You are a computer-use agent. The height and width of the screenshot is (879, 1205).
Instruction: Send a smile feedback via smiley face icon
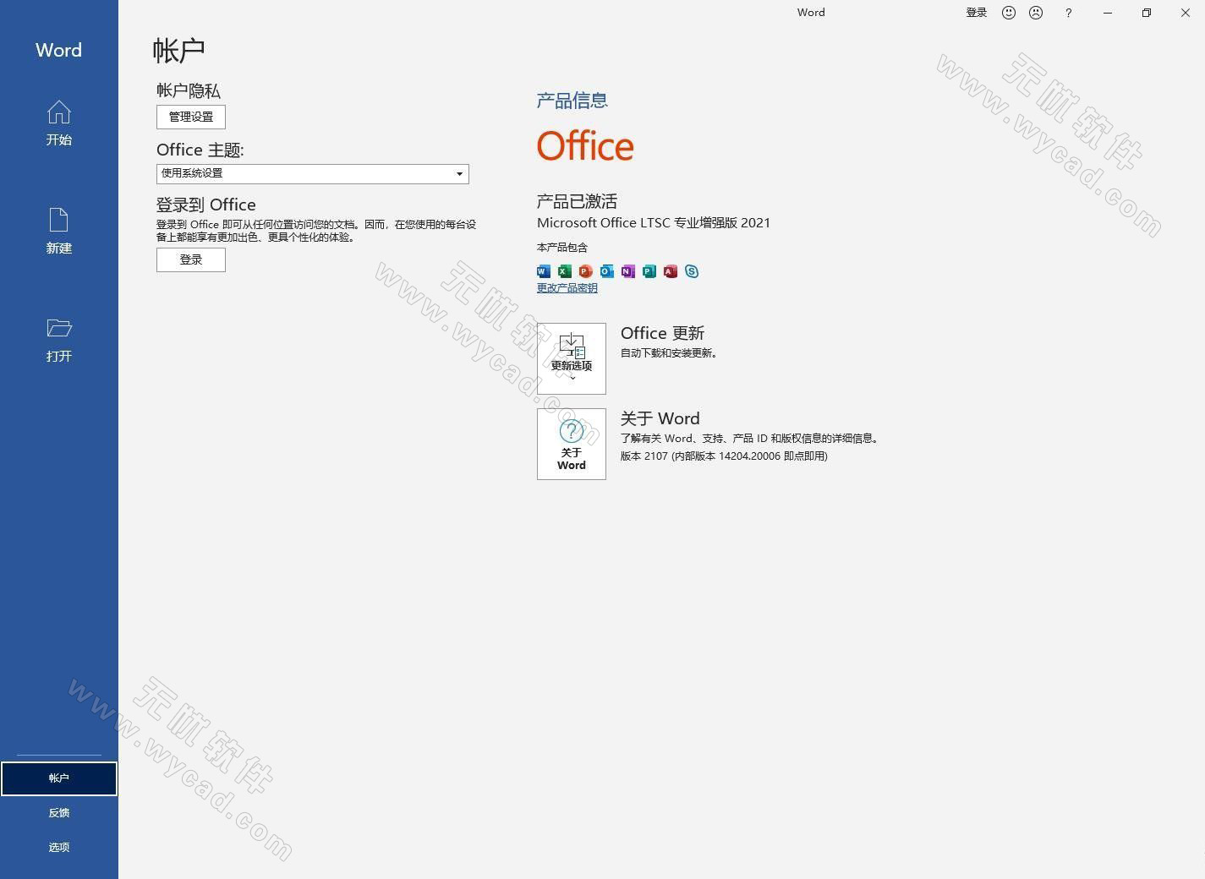coord(1009,13)
